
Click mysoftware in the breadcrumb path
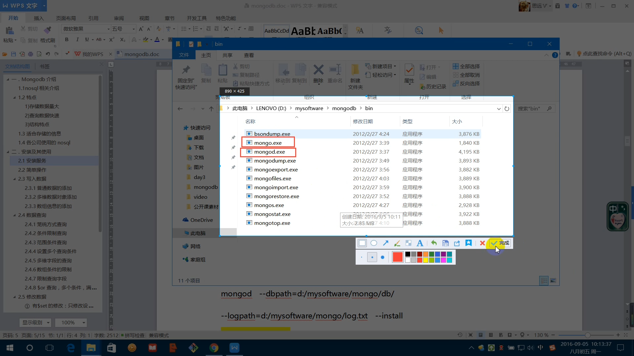pos(309,108)
